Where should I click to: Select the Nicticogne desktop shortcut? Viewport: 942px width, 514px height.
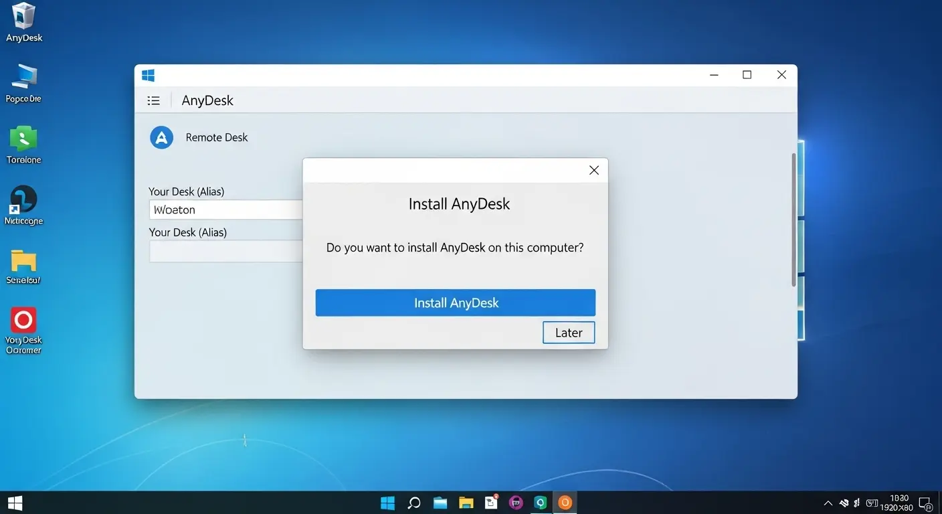(x=24, y=205)
